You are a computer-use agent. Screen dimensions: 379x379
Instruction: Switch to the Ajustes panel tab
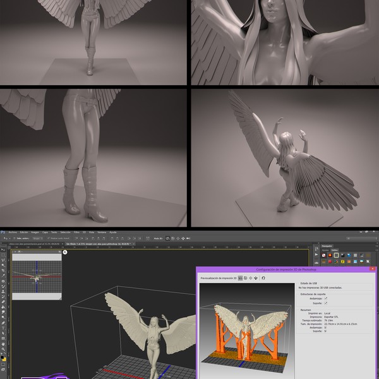325,250
